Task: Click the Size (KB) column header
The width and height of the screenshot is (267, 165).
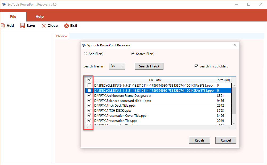Action: pyautogui.click(x=224, y=80)
